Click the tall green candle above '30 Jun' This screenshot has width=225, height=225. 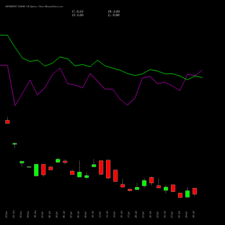click(x=36, y=170)
